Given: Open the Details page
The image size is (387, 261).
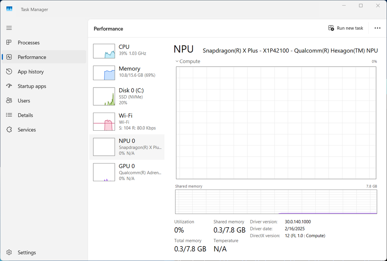Looking at the screenshot, I should coord(44,115).
